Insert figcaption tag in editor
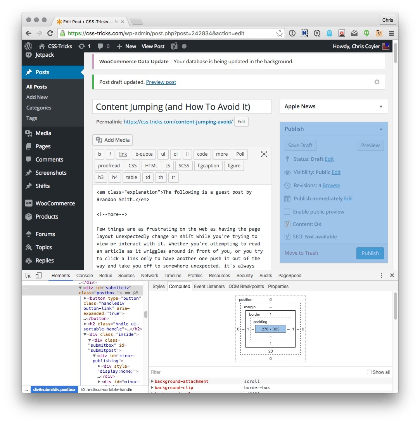The height and width of the screenshot is (424, 420). [x=208, y=166]
